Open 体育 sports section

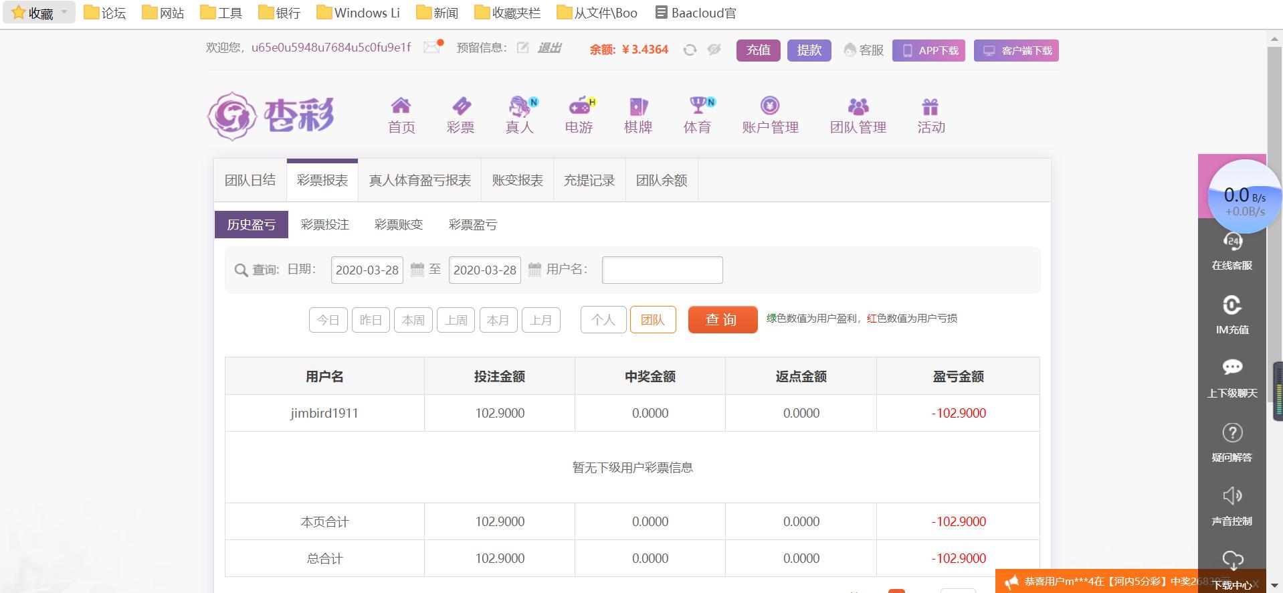pyautogui.click(x=698, y=116)
